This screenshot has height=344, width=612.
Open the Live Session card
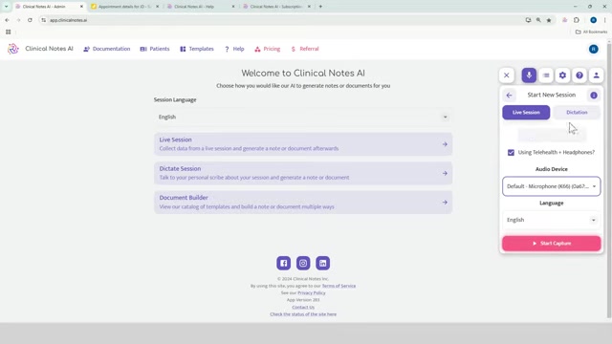(x=303, y=144)
